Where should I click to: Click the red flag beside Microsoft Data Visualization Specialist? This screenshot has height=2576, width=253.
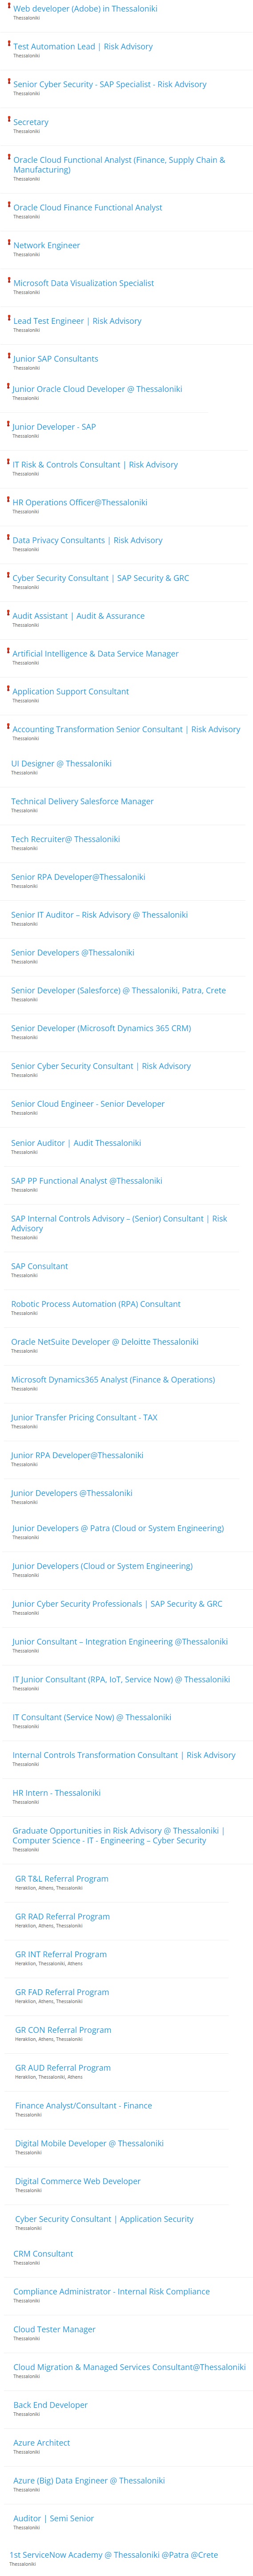pos(9,280)
